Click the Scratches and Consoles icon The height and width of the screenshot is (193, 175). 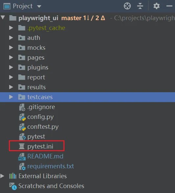[x=13, y=186]
